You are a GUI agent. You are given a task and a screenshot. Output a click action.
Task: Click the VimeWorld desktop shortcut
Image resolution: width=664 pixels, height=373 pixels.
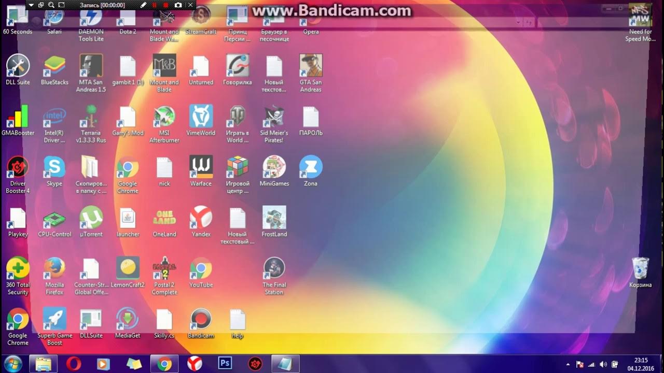click(x=201, y=120)
